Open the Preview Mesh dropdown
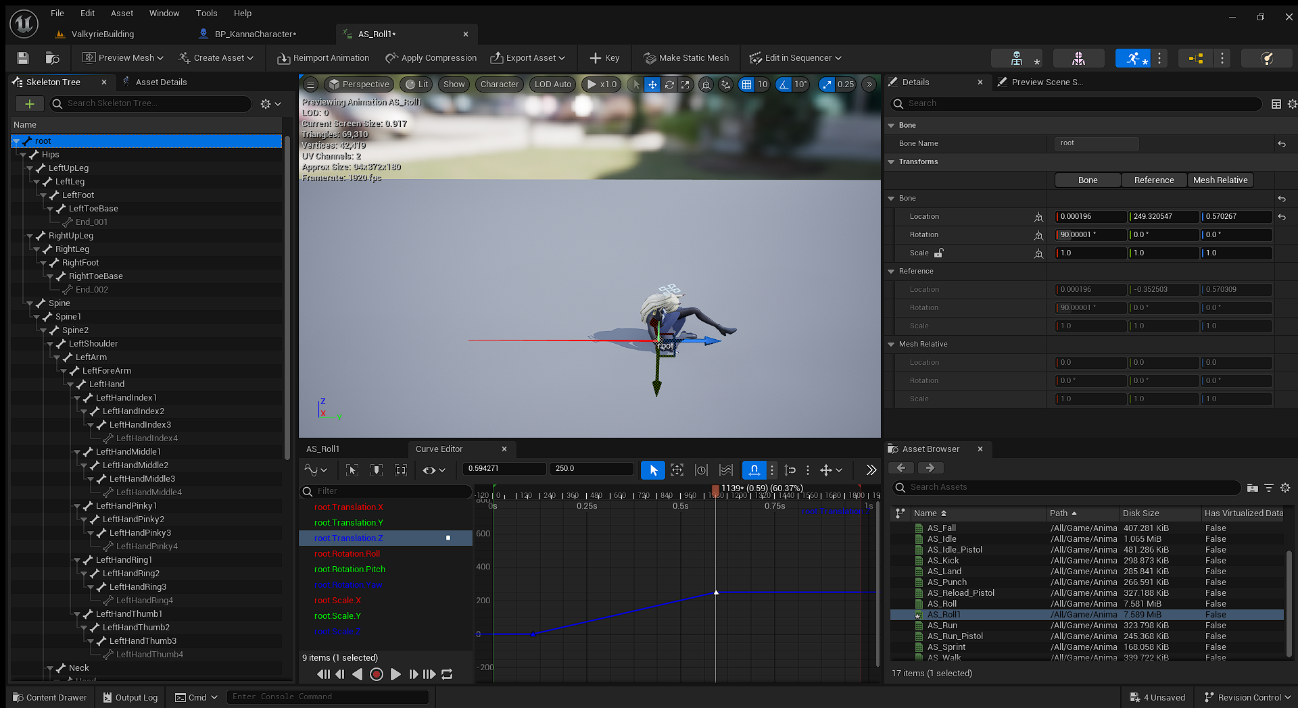The height and width of the screenshot is (708, 1298). coord(123,58)
